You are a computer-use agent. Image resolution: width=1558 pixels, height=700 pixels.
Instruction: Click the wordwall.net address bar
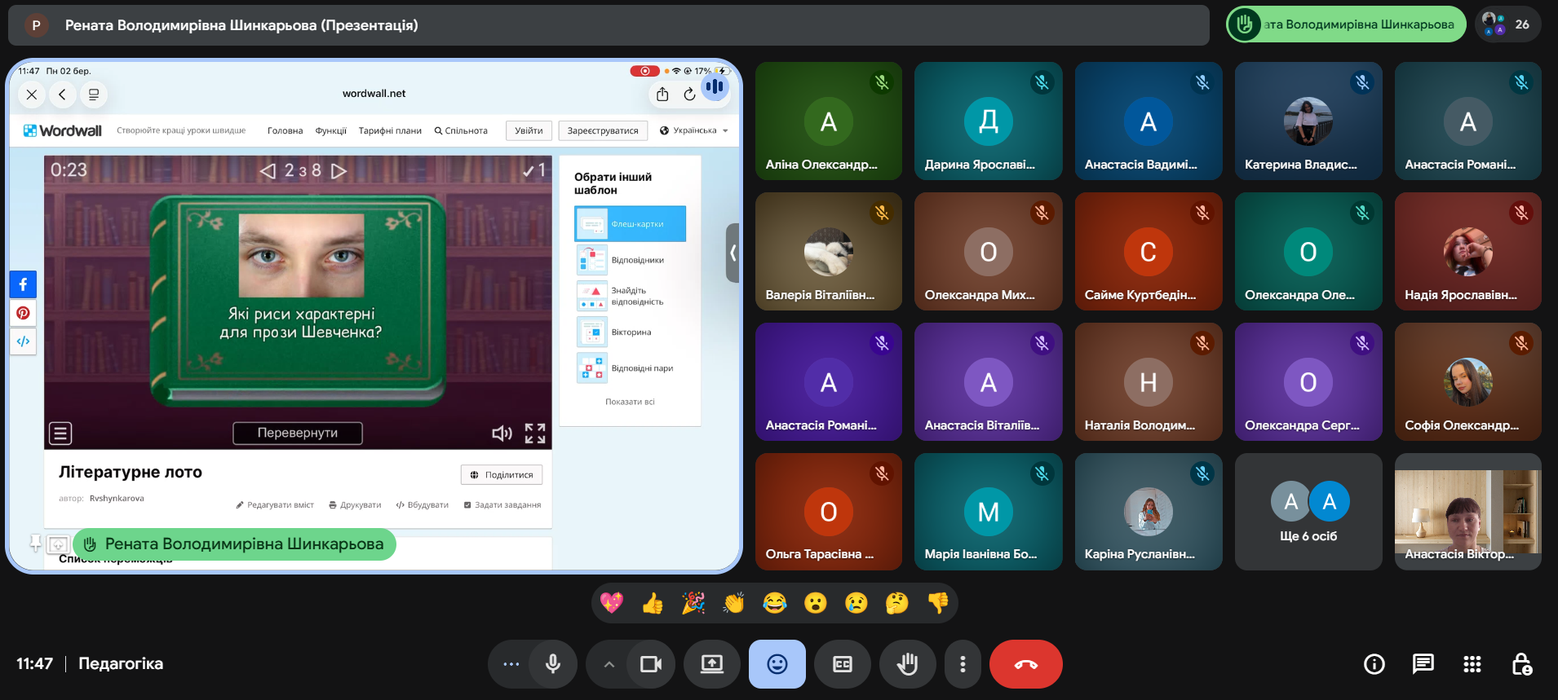(x=374, y=94)
